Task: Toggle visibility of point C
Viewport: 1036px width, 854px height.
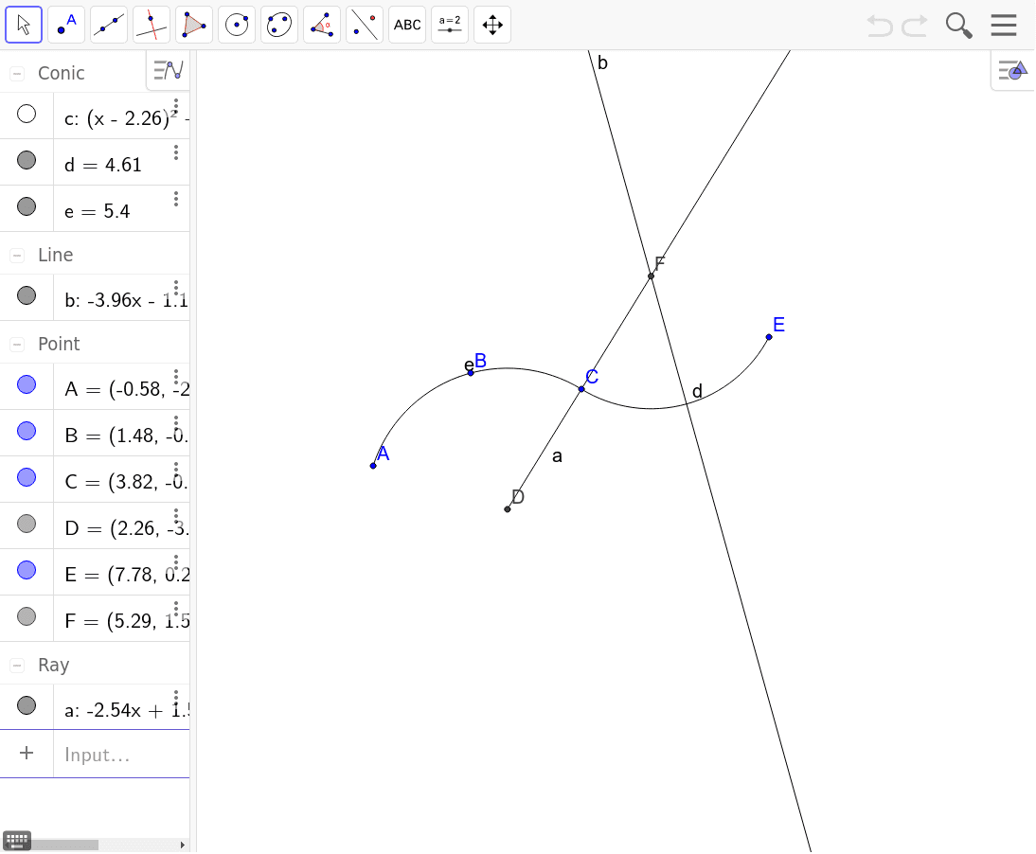Action: click(27, 477)
